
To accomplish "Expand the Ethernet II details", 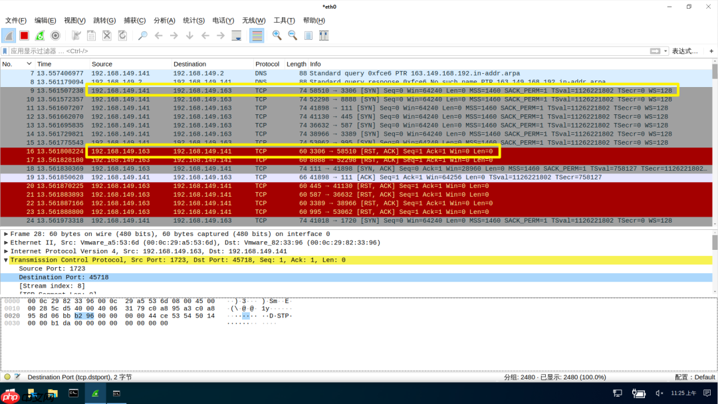I will tap(6, 242).
